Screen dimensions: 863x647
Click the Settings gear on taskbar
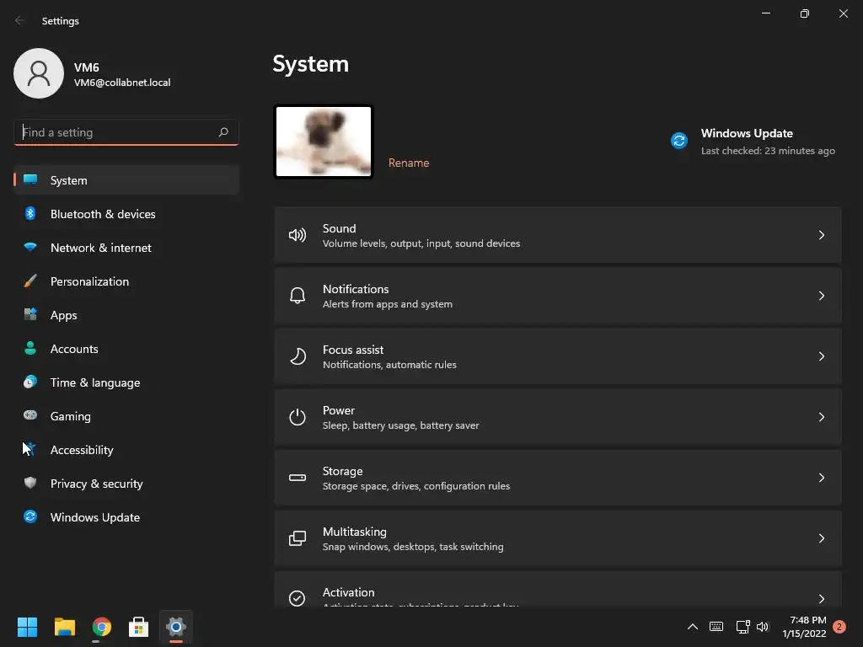[x=176, y=627]
